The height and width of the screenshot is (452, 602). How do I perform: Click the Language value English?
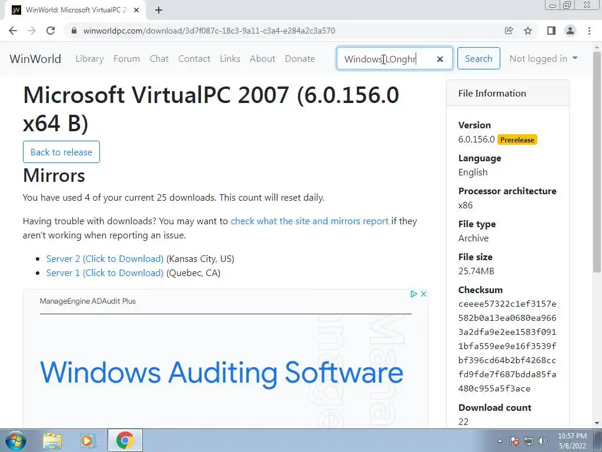tap(473, 172)
